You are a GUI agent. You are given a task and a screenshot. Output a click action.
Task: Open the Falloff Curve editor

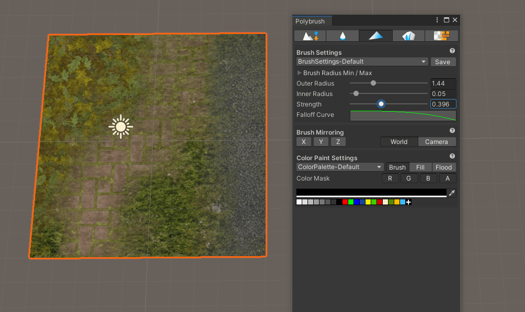point(403,115)
